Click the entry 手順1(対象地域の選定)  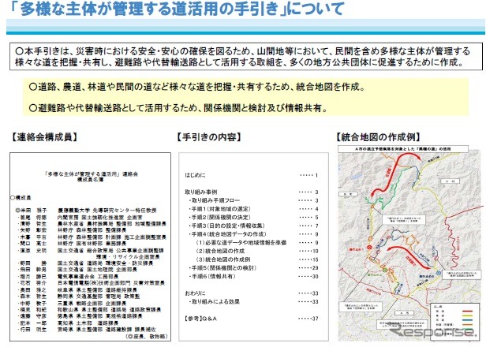coord(220,209)
